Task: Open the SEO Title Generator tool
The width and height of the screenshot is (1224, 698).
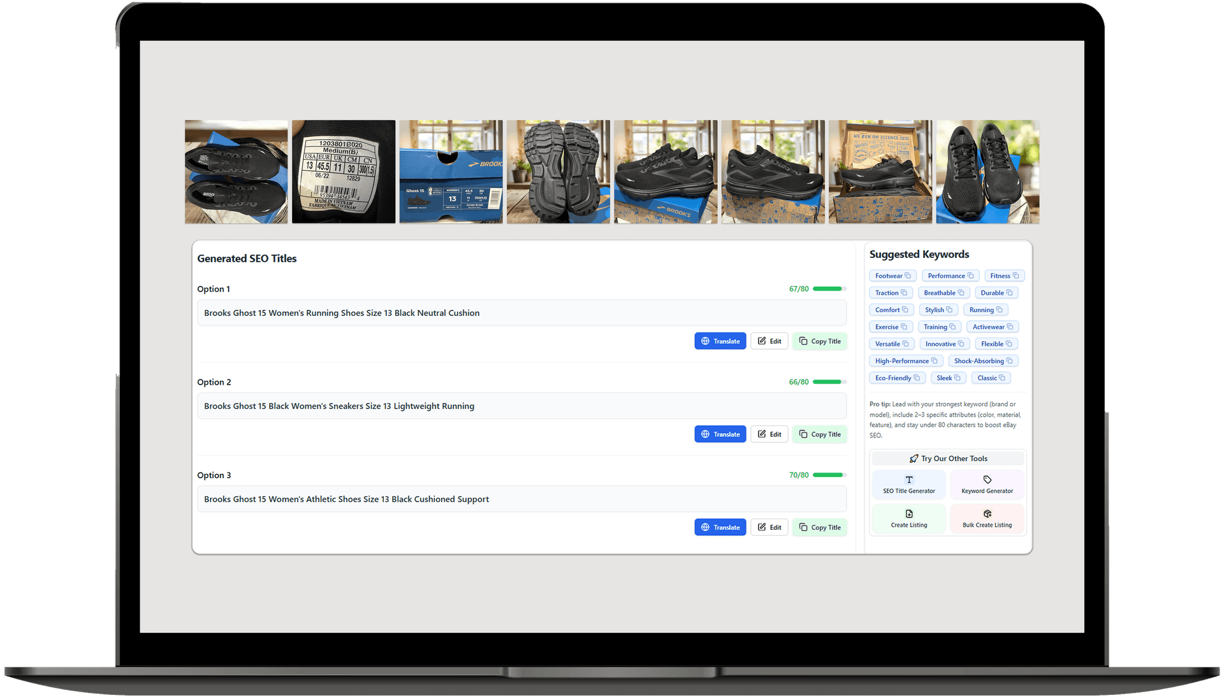Action: tap(908, 485)
